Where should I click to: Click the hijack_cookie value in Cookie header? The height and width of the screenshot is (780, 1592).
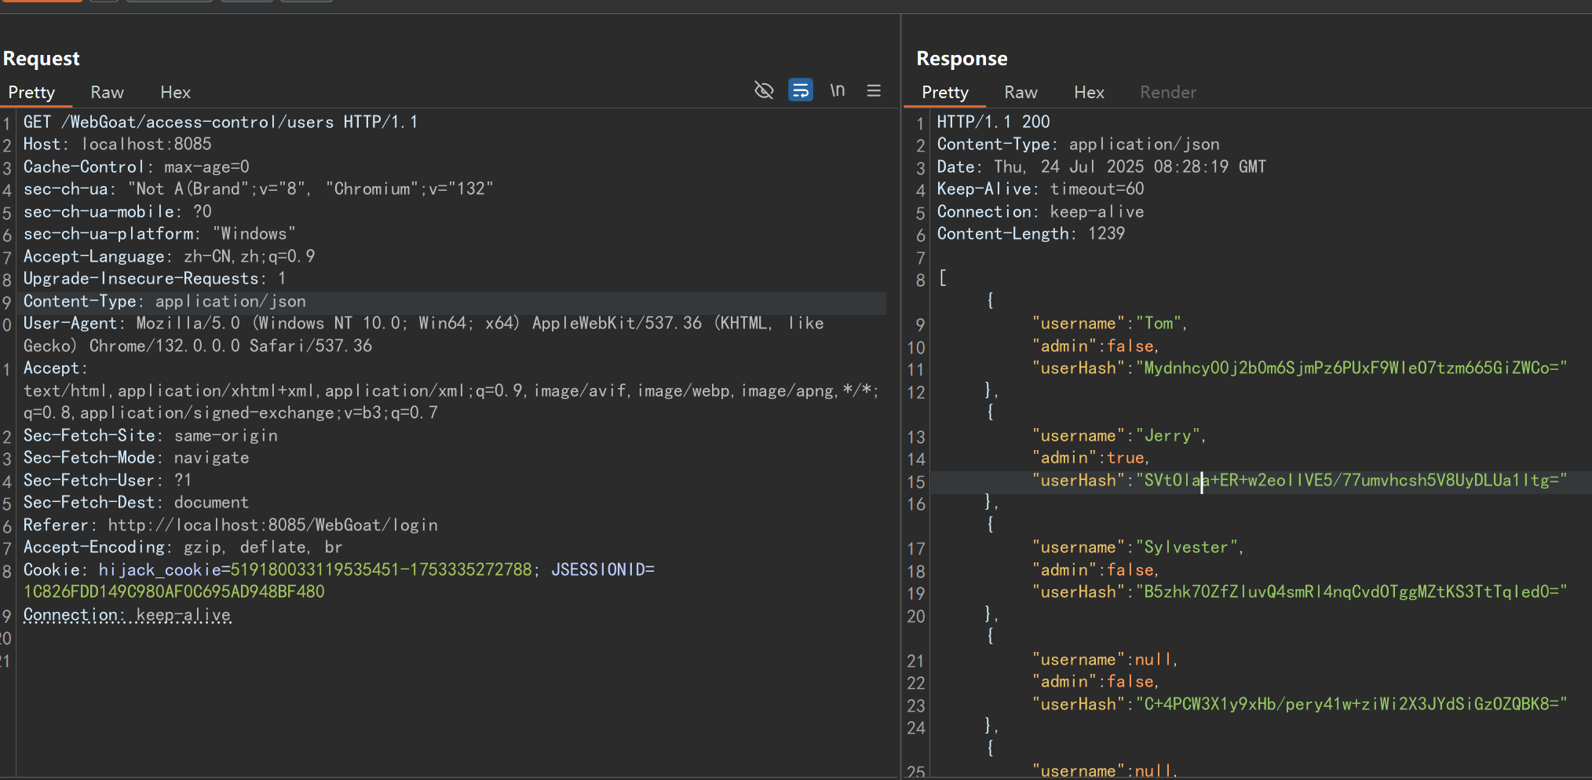pos(382,569)
